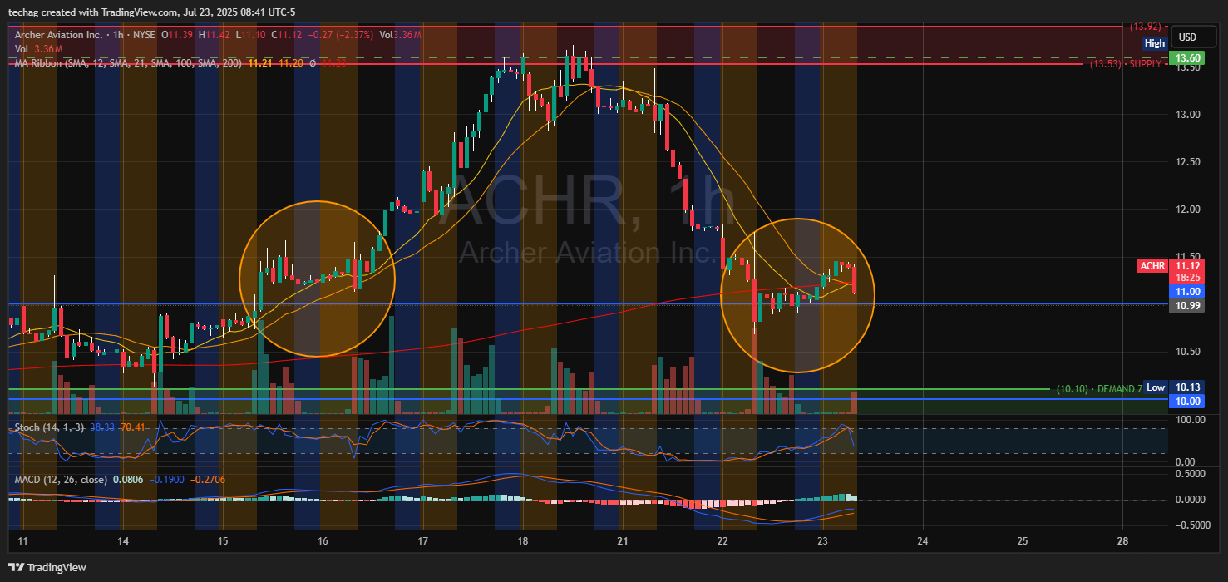Viewport: 1228px width, 582px height.
Task: Click the Low price label
Action: click(x=1156, y=387)
